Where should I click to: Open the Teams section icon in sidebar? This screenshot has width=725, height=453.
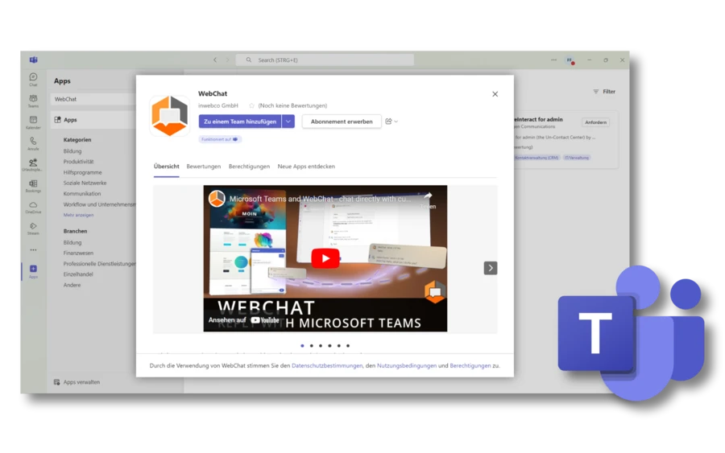pyautogui.click(x=33, y=100)
